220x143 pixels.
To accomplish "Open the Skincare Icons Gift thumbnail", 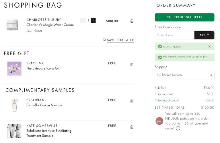I will (14, 68).
